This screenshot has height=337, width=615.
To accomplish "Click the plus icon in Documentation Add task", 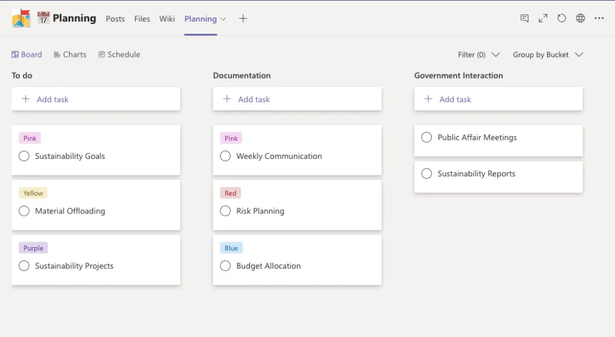I will (x=226, y=99).
